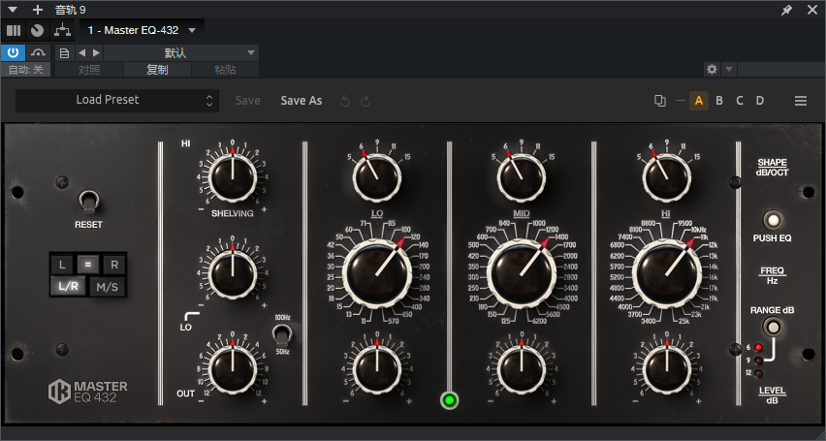826x441 pixels.
Task: Expand the arrow beside the gear icon
Action: point(728,69)
